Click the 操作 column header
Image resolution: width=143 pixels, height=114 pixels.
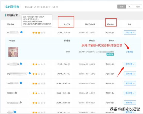tap(129, 24)
